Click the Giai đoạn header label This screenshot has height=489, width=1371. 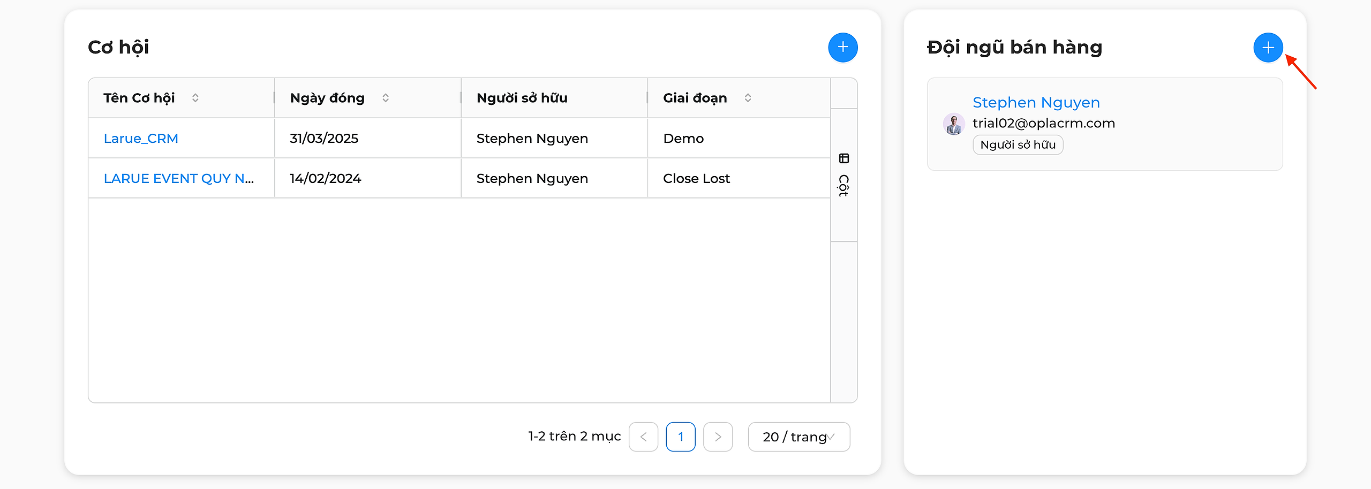tap(695, 98)
